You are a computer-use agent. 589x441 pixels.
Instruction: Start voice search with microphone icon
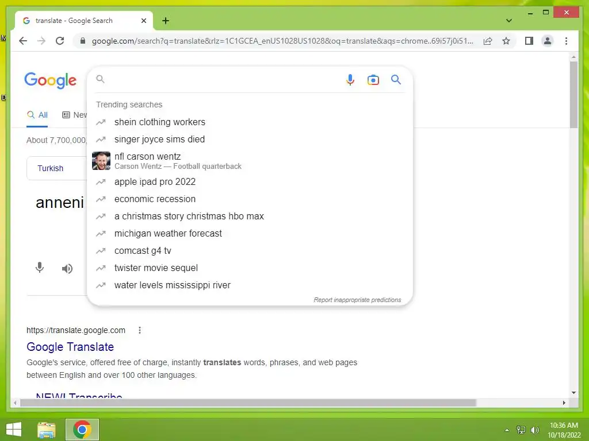(350, 79)
